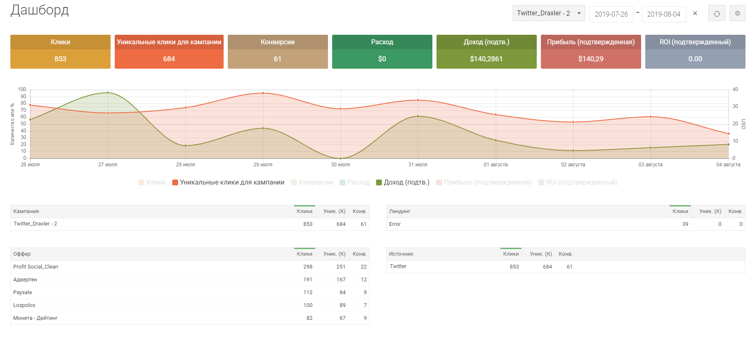Enable the ROI (подтвержденный) legend item
This screenshot has height=338, width=755.
578,182
